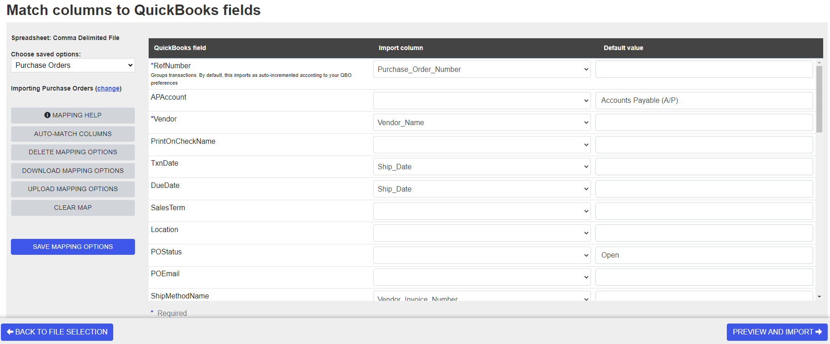Click the APAccount field label
This screenshot has width=830, height=344.
pyautogui.click(x=169, y=97)
